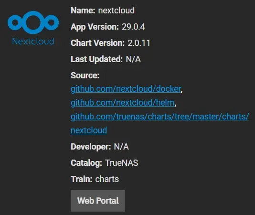Click the 'Catalog:' label

click(86, 163)
